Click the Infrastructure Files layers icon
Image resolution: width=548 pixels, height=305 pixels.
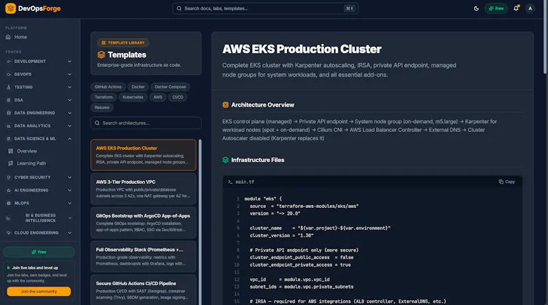point(225,160)
